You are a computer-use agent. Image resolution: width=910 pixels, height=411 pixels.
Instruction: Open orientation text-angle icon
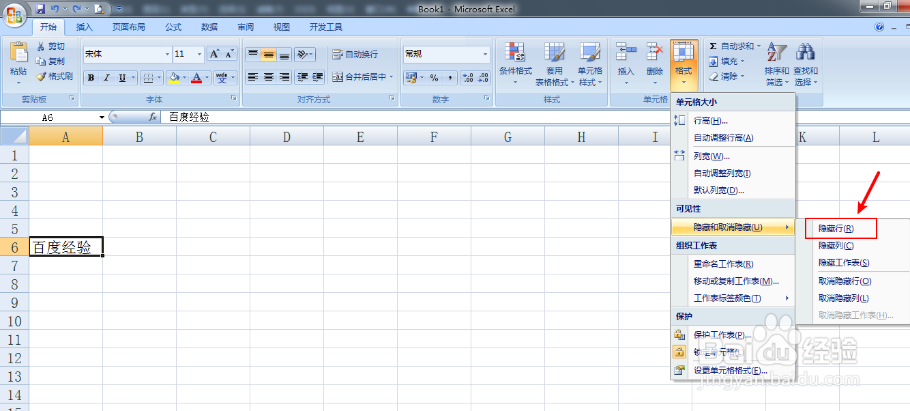pos(305,55)
